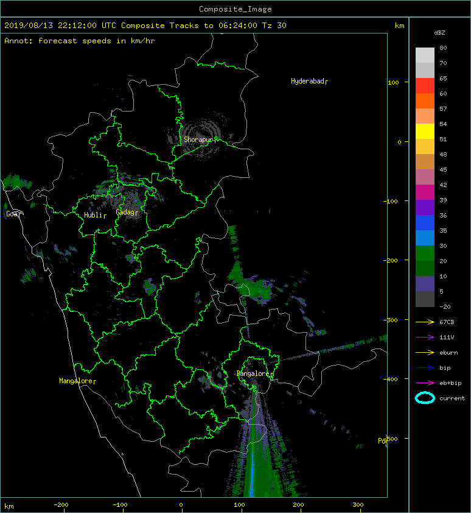Screen dimensions: 471x513
Task: Click the 'km' label at top right
Action: (399, 26)
